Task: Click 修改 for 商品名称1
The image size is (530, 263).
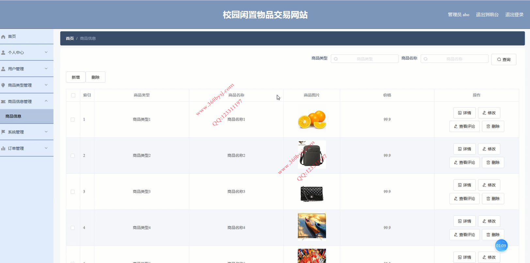Action: click(x=489, y=113)
